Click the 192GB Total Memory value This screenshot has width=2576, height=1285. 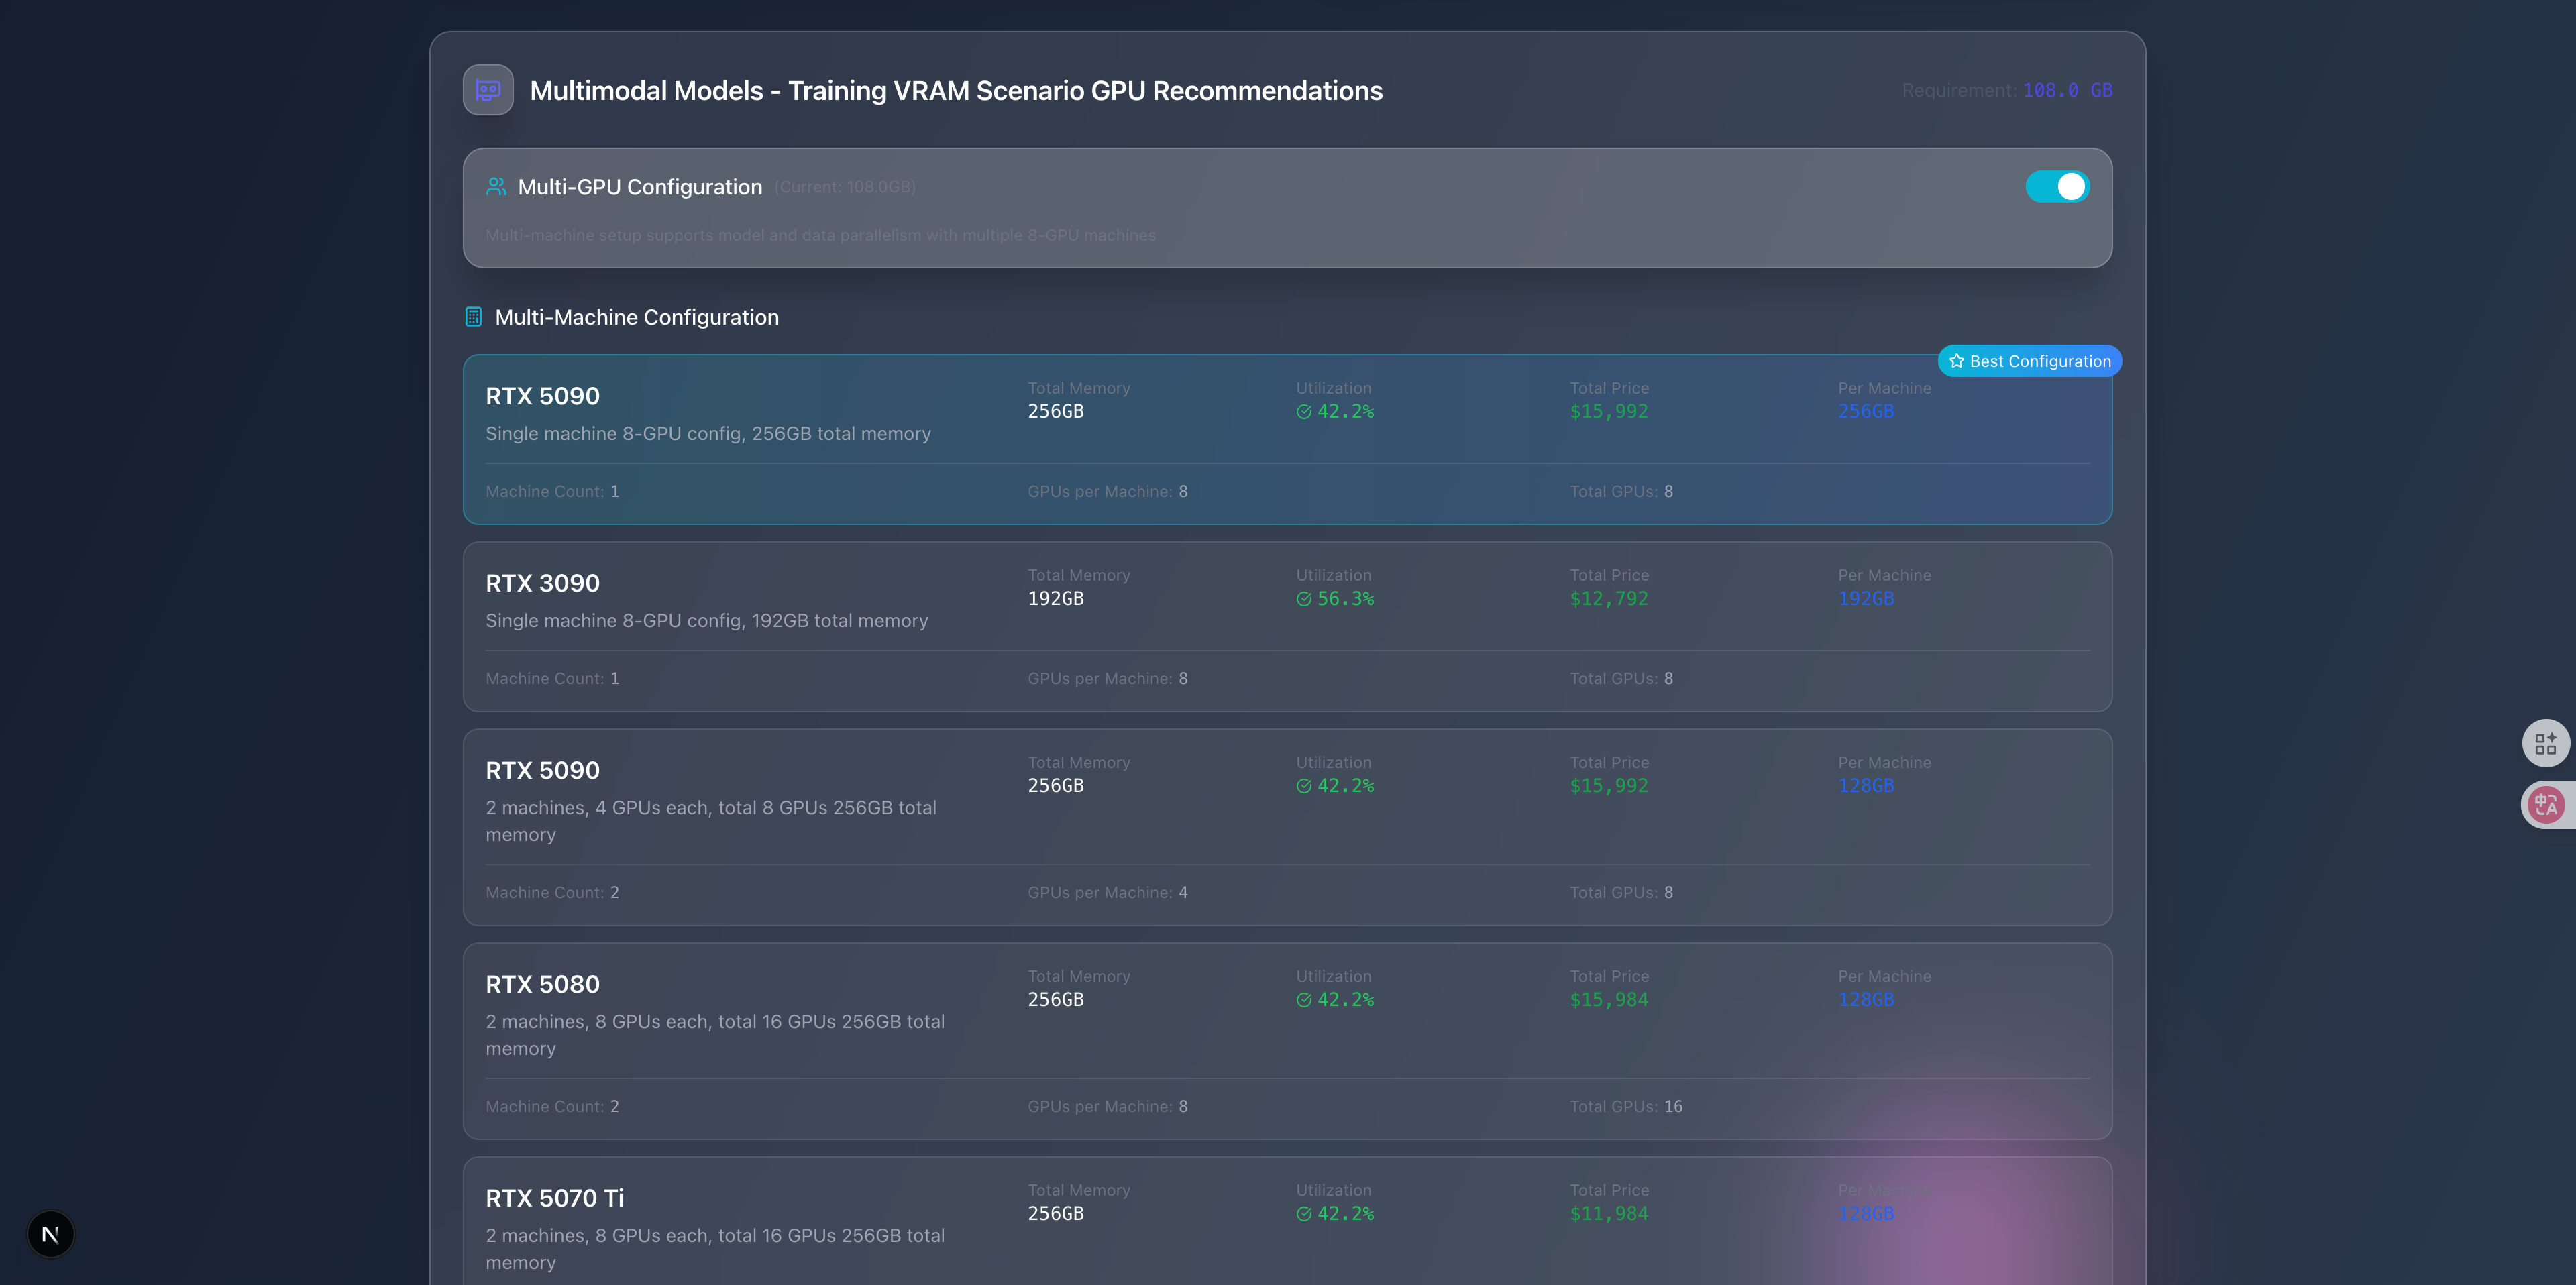1056,598
